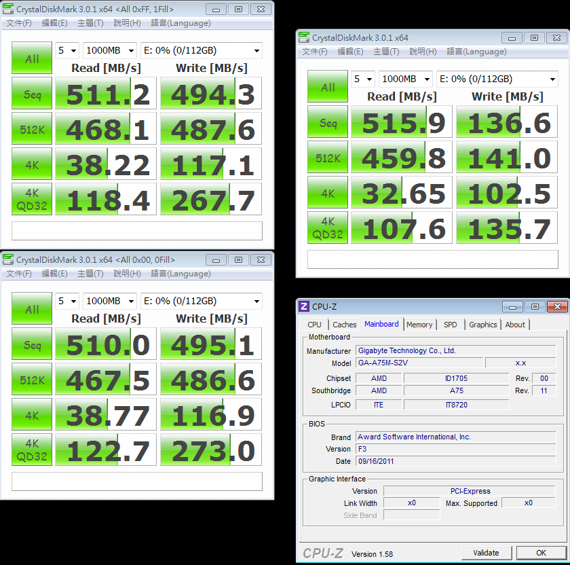Image resolution: width=570 pixels, height=565 pixels.
Task: Open the test count dropdown in the 0Fill window
Action: 67,302
